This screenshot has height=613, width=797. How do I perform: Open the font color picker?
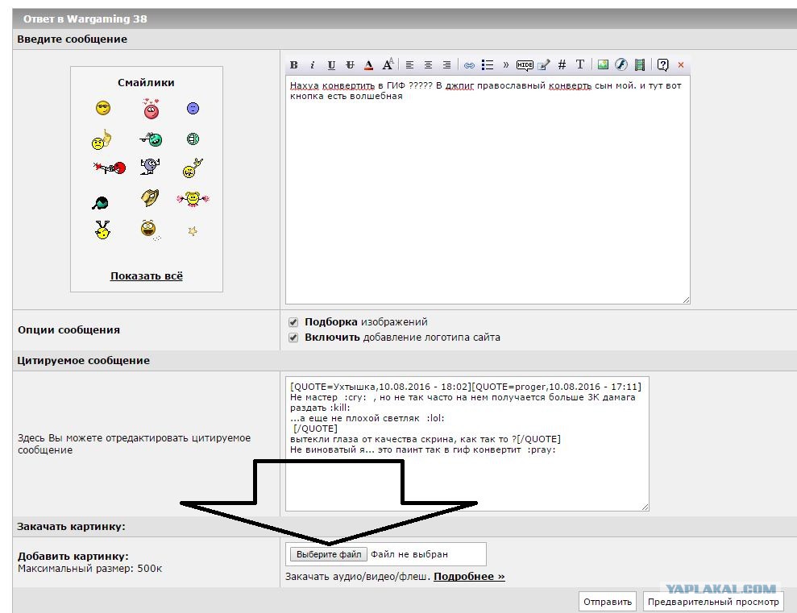(369, 65)
